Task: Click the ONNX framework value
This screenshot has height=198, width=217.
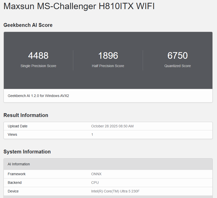Action: coord(96,174)
